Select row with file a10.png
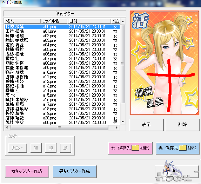201x184 pixels. point(62,72)
